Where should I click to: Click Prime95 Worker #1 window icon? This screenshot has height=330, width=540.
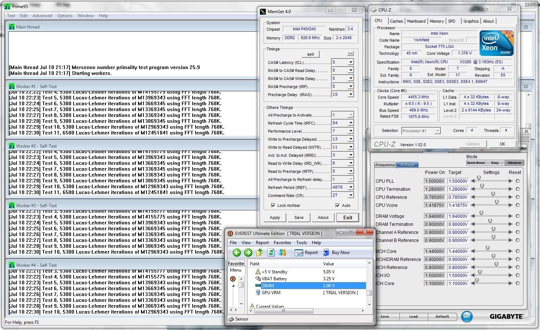tap(12, 87)
